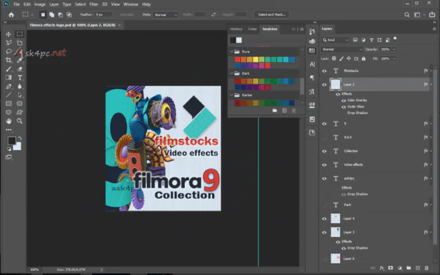Collapse the Dark swatches folder
The height and width of the screenshot is (275, 440).
tap(232, 74)
